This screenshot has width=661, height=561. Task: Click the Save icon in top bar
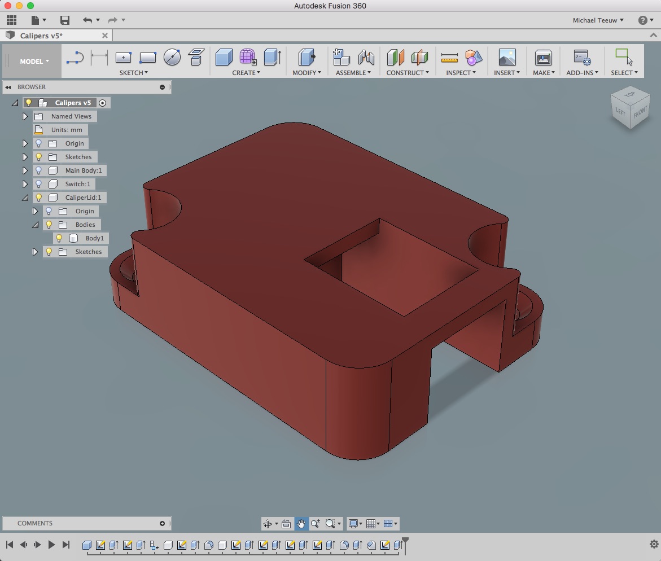(65, 20)
